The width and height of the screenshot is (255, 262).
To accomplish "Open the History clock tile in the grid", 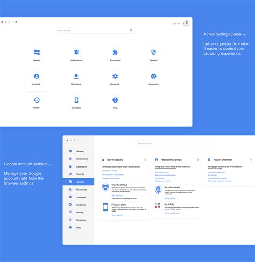I will click(x=37, y=103).
